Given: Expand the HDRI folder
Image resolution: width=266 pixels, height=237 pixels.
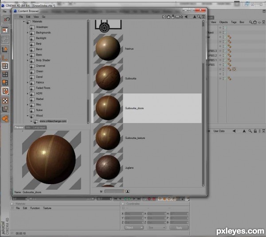Looking at the screenshot, I should tap(27, 93).
